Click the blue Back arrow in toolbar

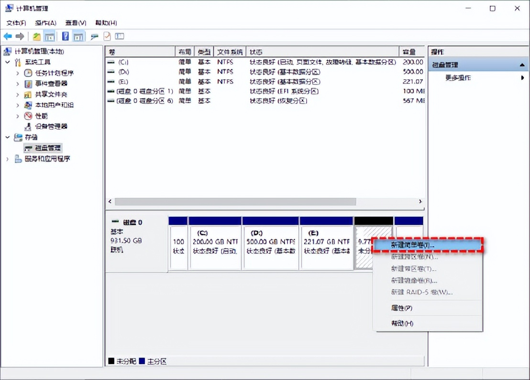point(8,36)
